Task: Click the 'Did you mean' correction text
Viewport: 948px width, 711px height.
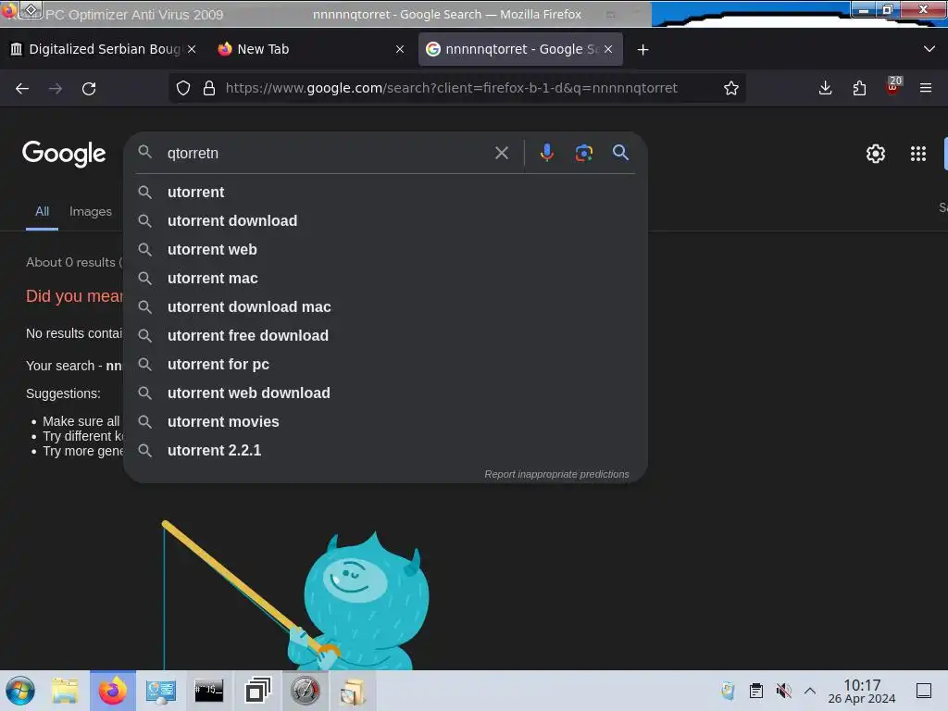Action: pos(74,296)
